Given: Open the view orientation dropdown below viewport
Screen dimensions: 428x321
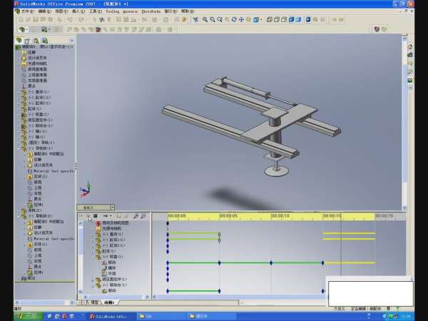Looking at the screenshot, I should click(x=112, y=207).
